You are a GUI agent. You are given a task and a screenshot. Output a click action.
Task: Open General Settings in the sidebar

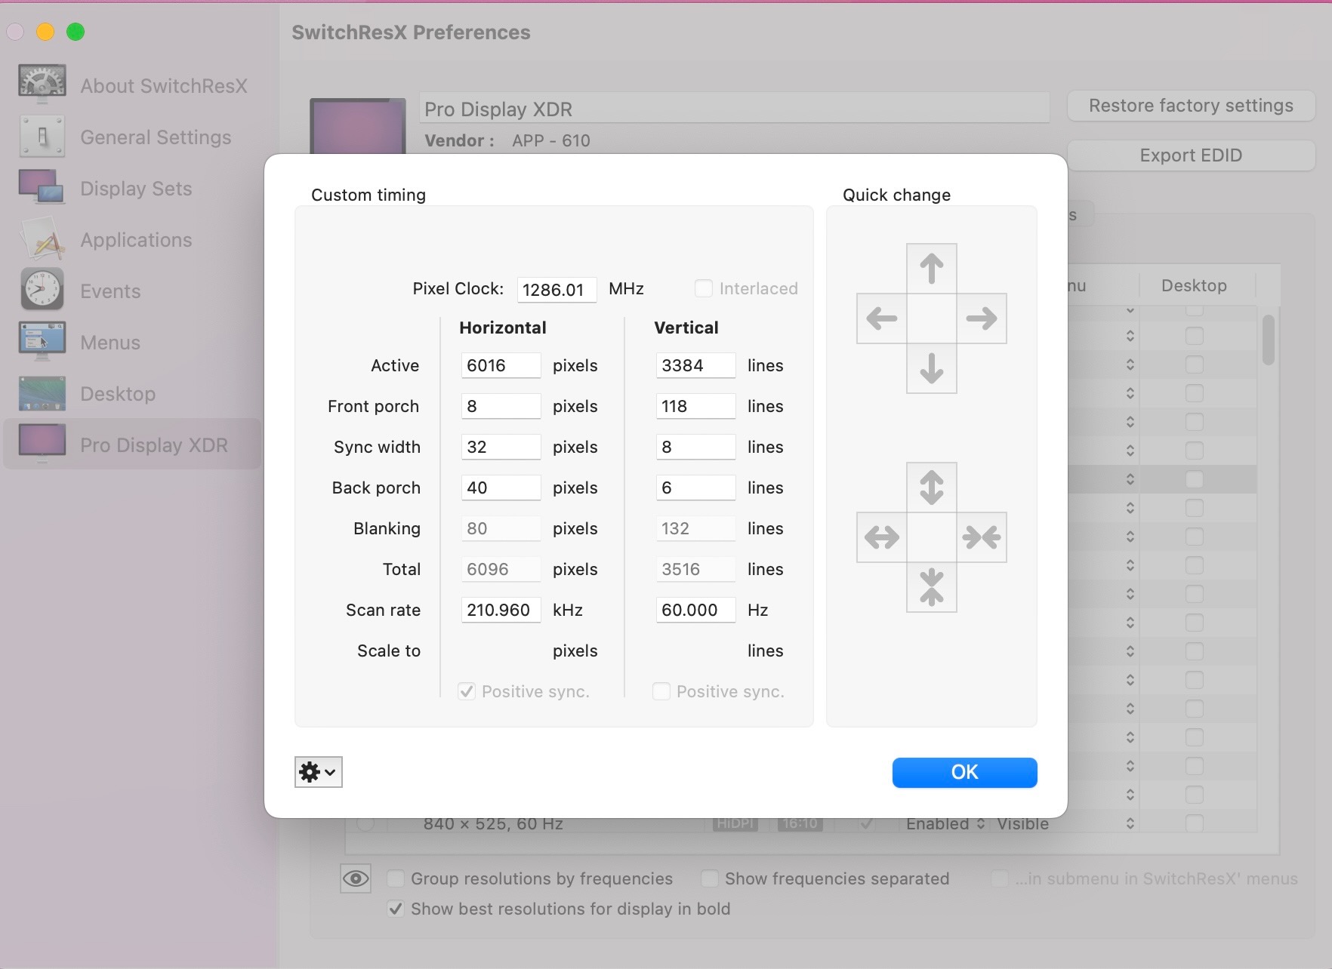coord(133,137)
